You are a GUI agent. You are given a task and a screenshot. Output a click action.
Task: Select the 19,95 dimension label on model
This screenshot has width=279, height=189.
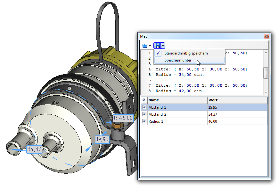[103, 139]
